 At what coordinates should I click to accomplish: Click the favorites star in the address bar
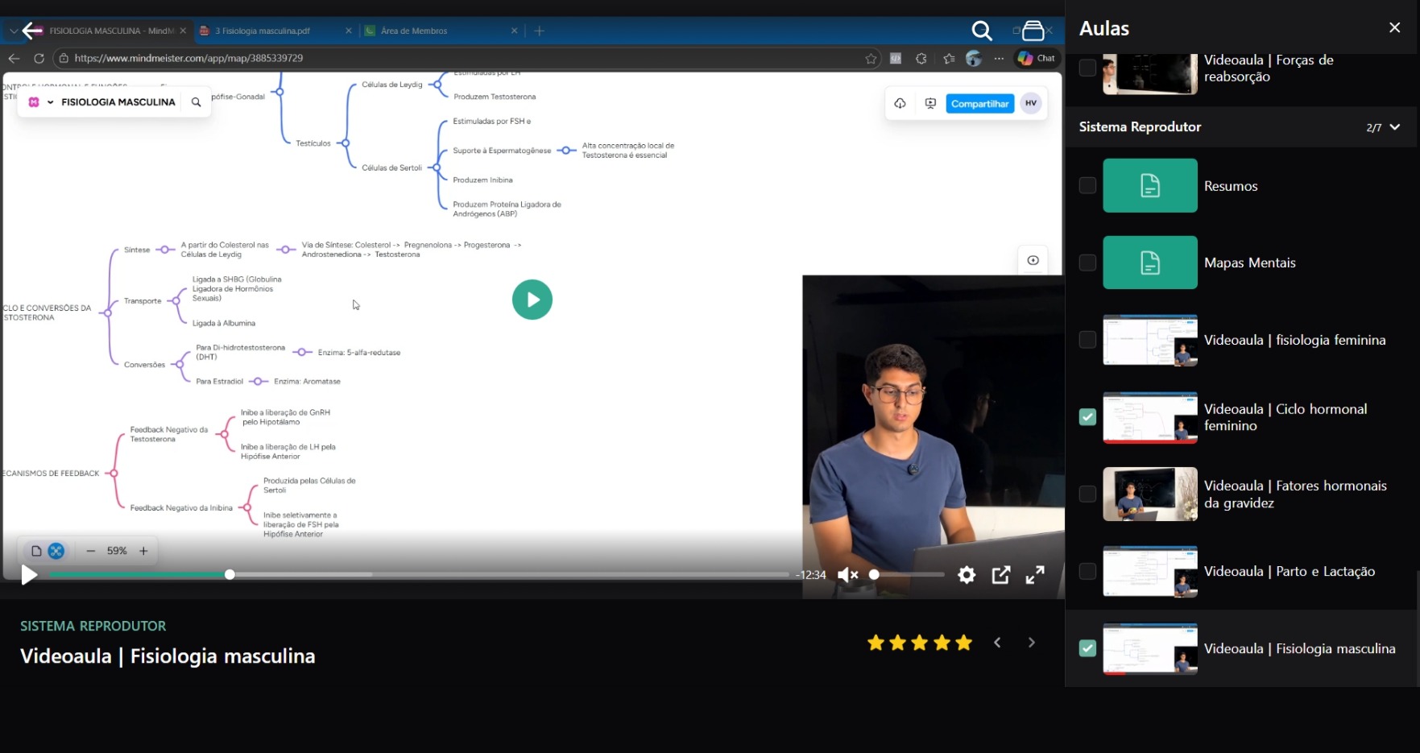coord(871,58)
